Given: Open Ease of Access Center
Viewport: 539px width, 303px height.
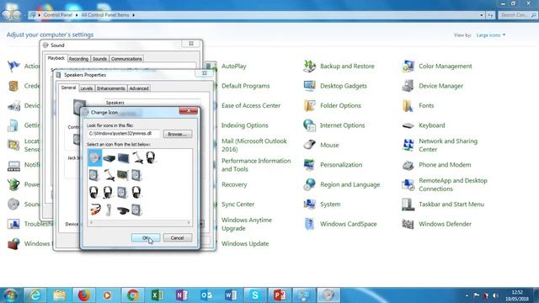Looking at the screenshot, I should 251,105.
